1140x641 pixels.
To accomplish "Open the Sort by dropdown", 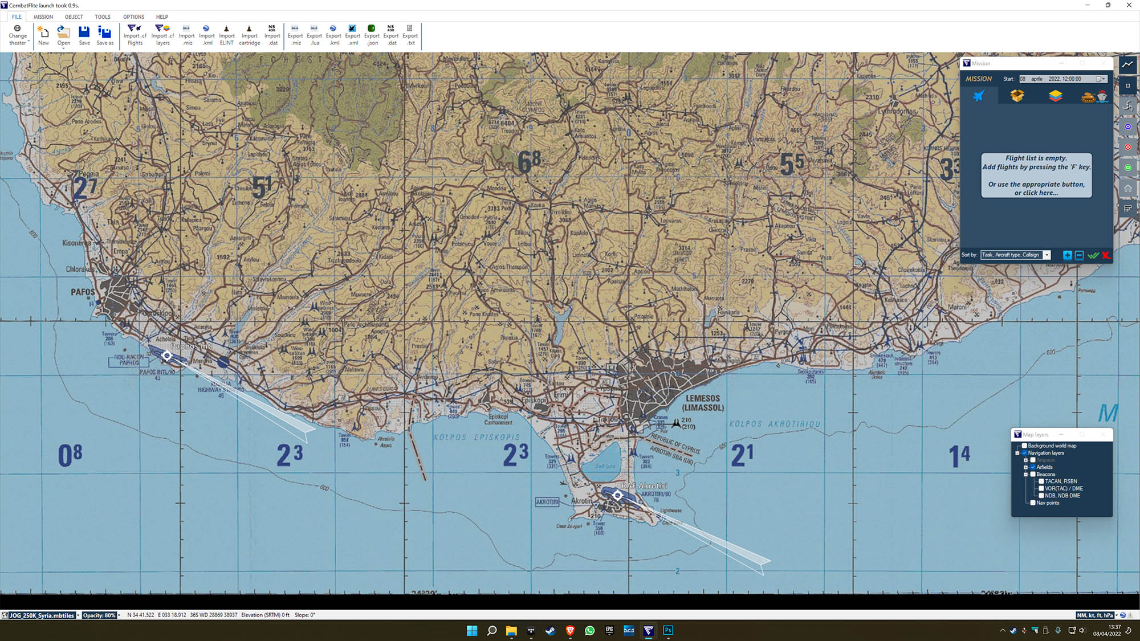I will click(1047, 255).
